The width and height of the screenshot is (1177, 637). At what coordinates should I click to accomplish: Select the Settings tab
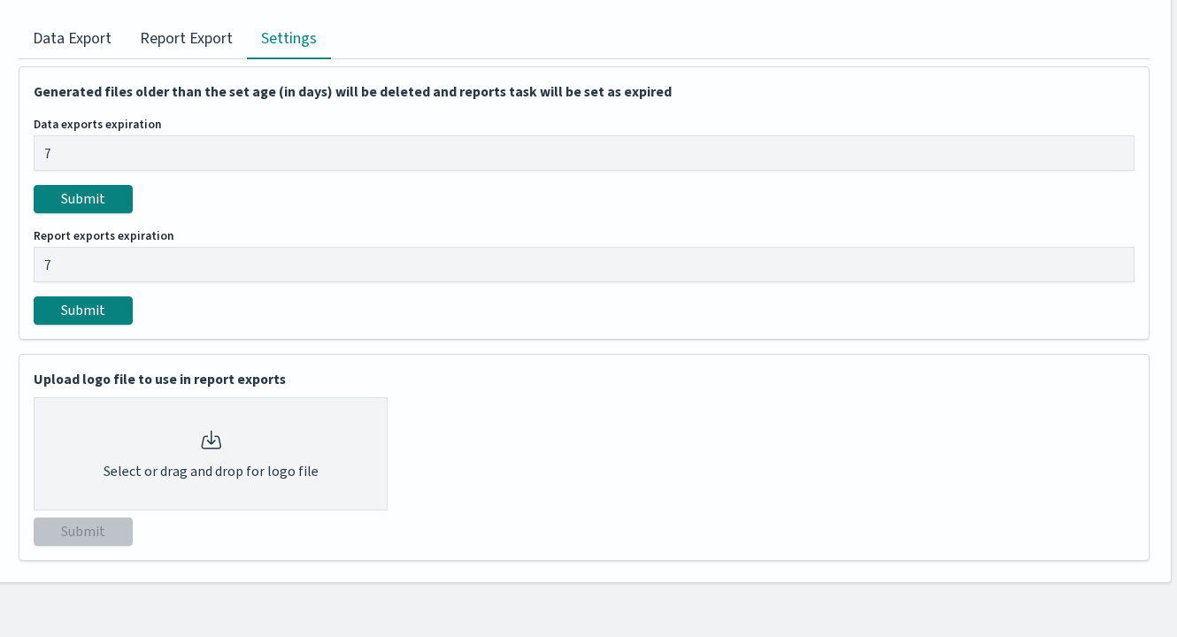click(288, 38)
